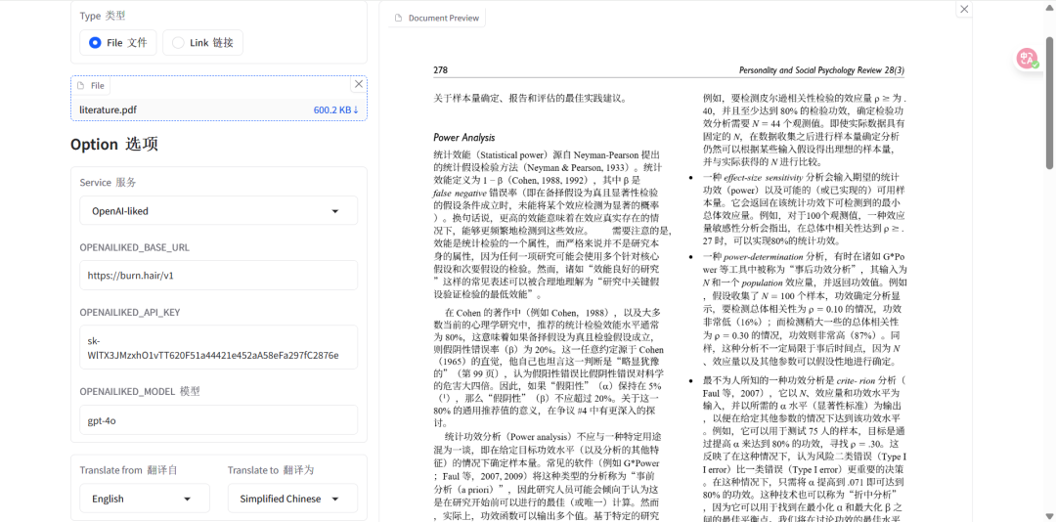
Task: Click the File tab label on upload box
Action: [97, 86]
